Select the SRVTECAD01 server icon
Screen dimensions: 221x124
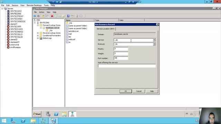coord(8,11)
